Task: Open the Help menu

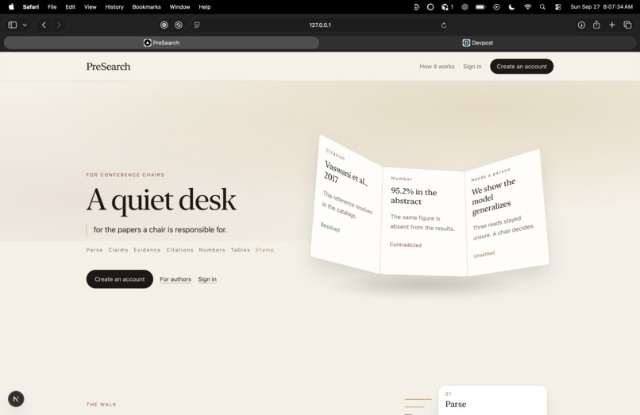Action: [x=205, y=6]
